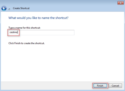This screenshot has width=125, height=91.
Task: Click Finish to create the shortcut
Action: [x=100, y=86]
